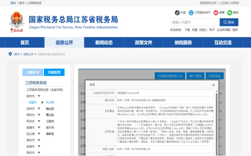This screenshot has width=251, height=156.
Task: Click decision number 锡税稽罚[2022]53号
Action: [128, 93]
